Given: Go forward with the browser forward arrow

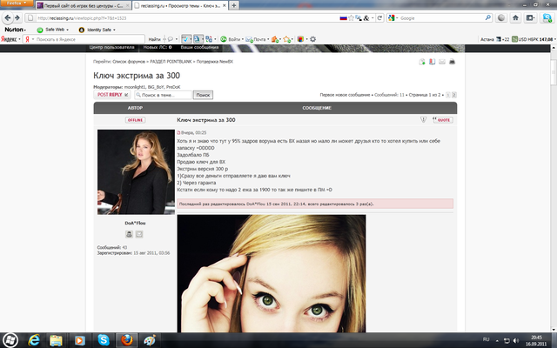Looking at the screenshot, I should pyautogui.click(x=17, y=17).
